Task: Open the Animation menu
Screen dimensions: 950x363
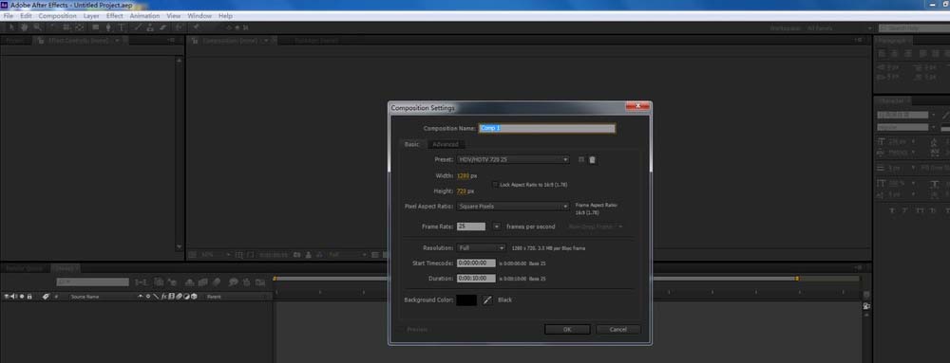Action: 144,16
